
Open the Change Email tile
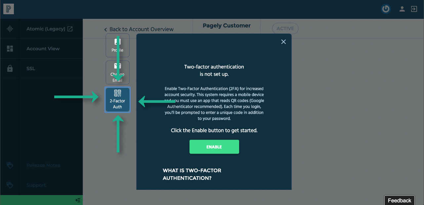[117, 72]
